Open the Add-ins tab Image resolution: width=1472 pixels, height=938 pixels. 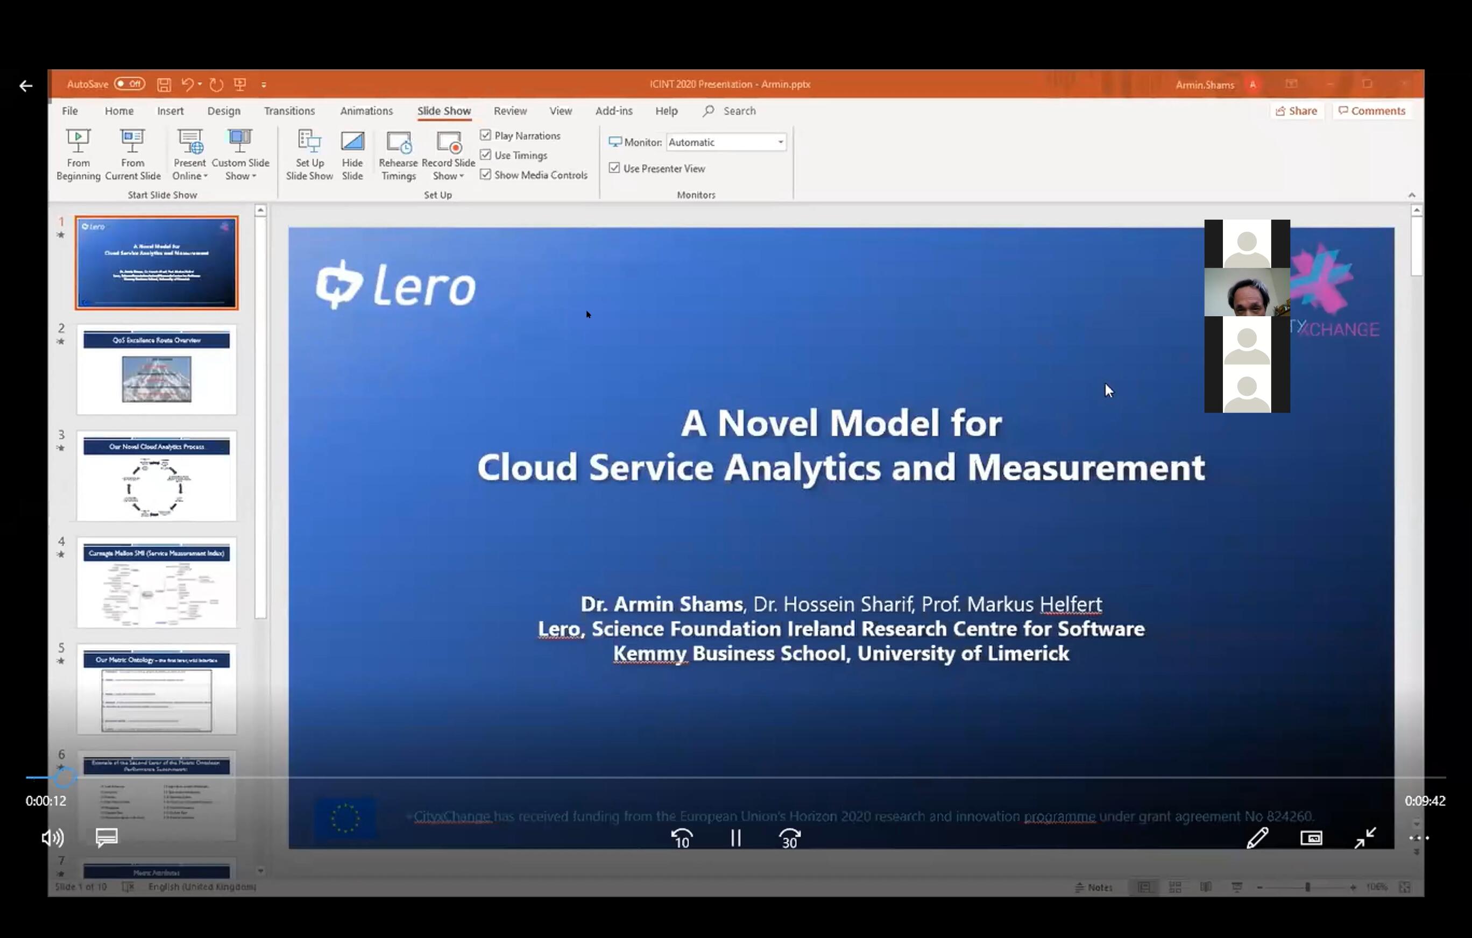tap(614, 111)
